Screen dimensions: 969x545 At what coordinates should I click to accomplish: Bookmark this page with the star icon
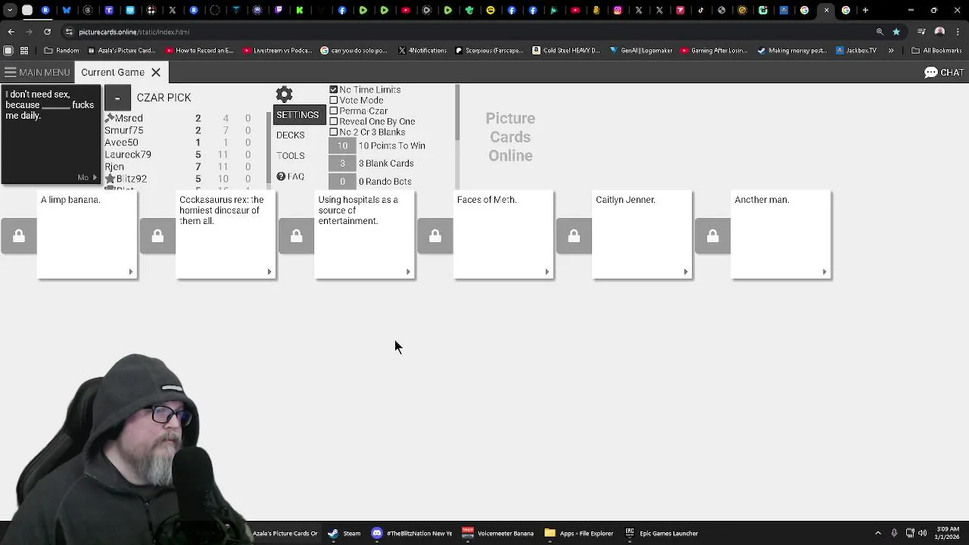pyautogui.click(x=896, y=32)
